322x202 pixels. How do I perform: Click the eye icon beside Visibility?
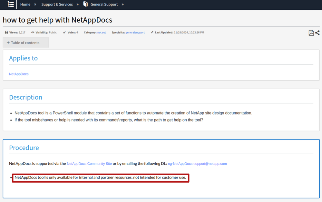(x=33, y=33)
